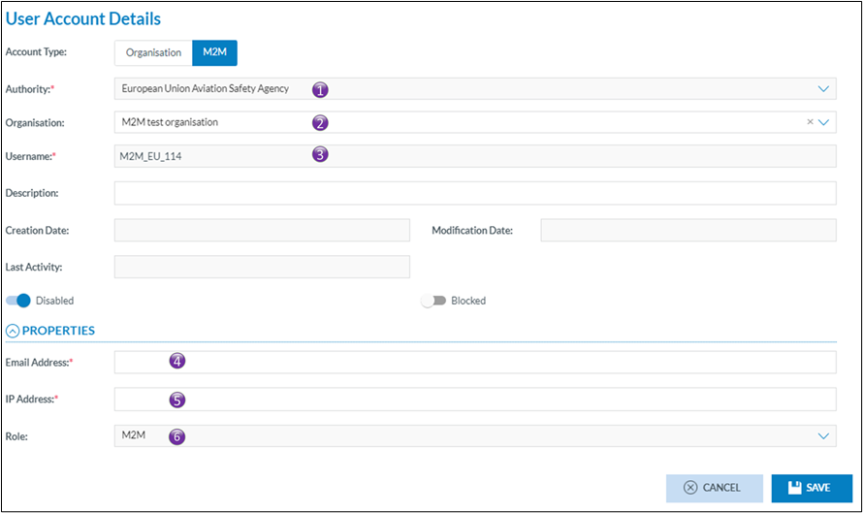Click the purple number 2 marker
Viewport: 863px width, 513px height.
(320, 122)
